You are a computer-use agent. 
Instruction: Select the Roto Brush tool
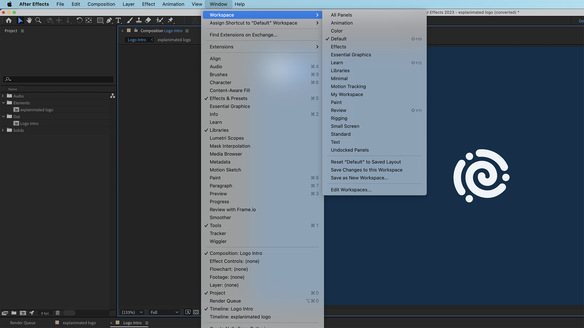click(159, 20)
